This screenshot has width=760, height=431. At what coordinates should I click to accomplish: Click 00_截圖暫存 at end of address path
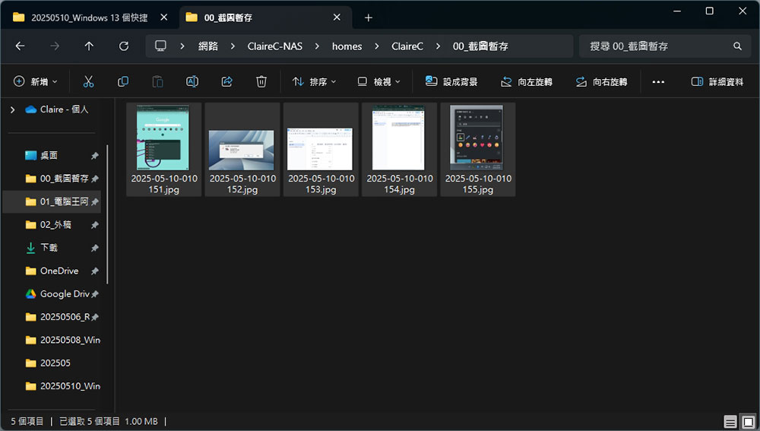tap(480, 46)
